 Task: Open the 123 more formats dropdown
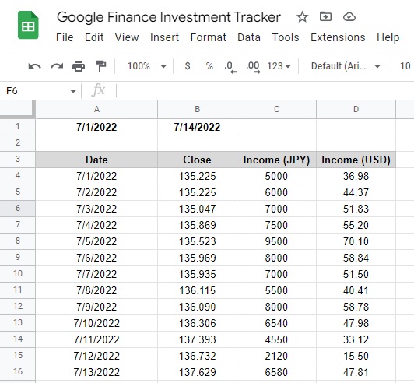point(279,66)
